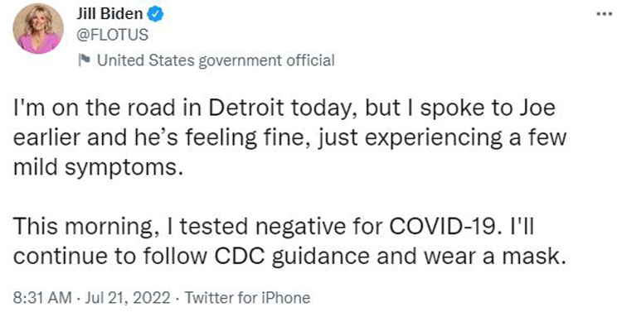This screenshot has width=622, height=317.
Task: Open the Jill Biden display name link
Action: (109, 14)
